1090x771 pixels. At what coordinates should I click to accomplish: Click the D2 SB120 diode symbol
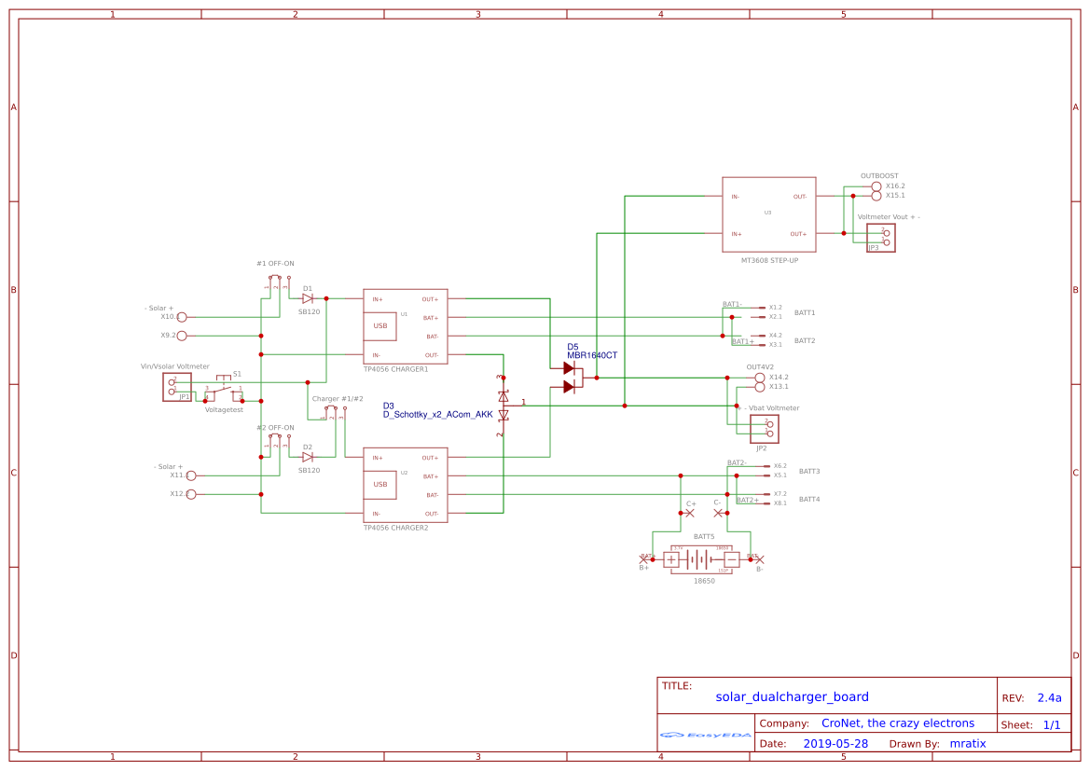(x=308, y=457)
